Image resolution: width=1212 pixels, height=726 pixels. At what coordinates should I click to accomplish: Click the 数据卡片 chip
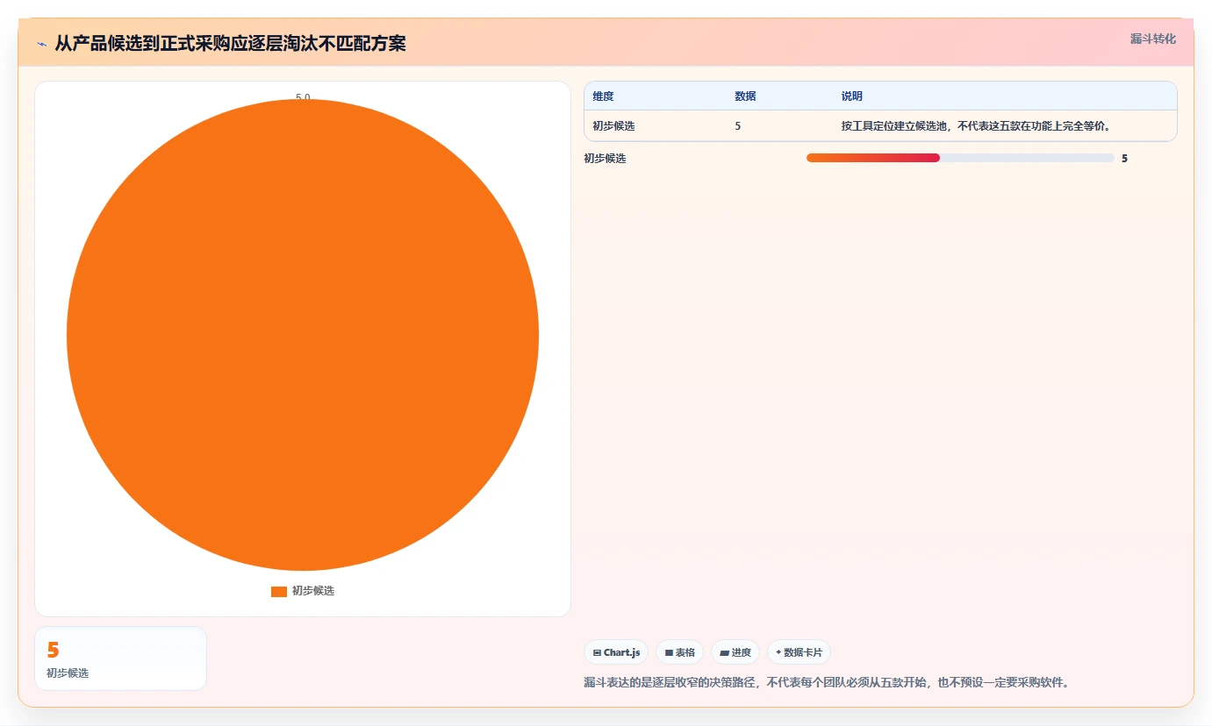click(x=799, y=652)
